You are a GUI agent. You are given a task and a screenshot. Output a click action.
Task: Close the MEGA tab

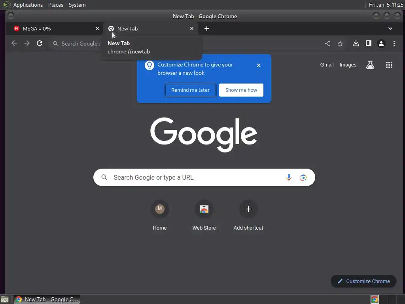[97, 28]
